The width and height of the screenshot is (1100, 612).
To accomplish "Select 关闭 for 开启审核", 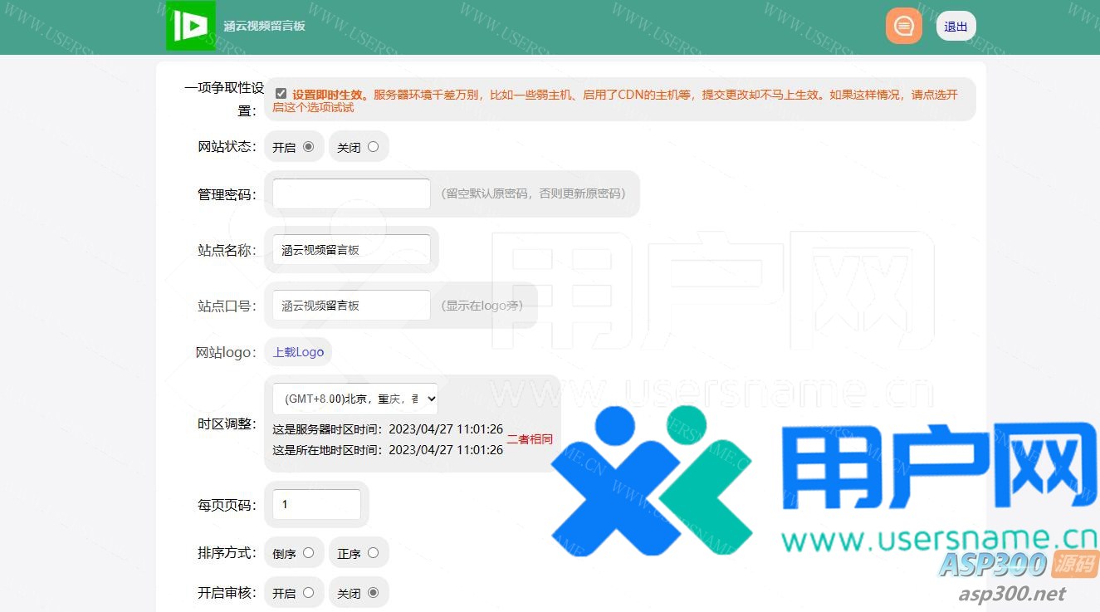I will tap(373, 592).
